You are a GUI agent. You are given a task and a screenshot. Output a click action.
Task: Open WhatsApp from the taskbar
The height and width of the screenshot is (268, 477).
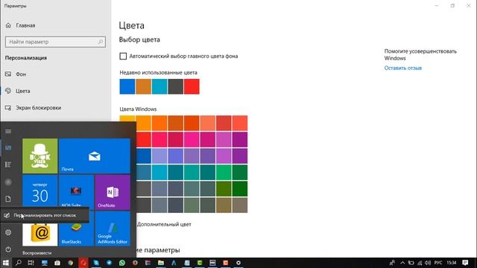[x=122, y=263]
